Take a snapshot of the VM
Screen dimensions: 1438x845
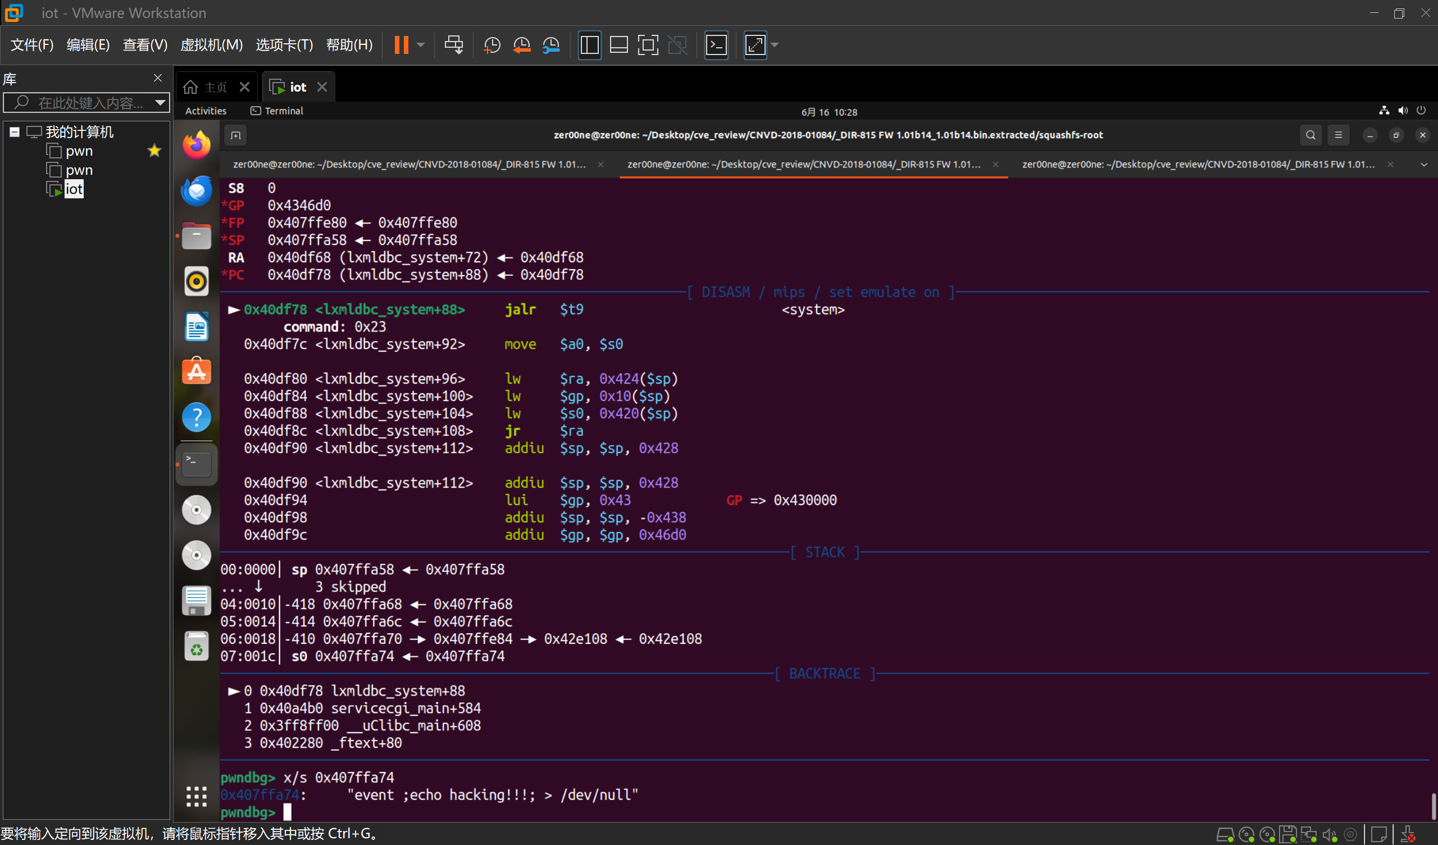(x=492, y=44)
